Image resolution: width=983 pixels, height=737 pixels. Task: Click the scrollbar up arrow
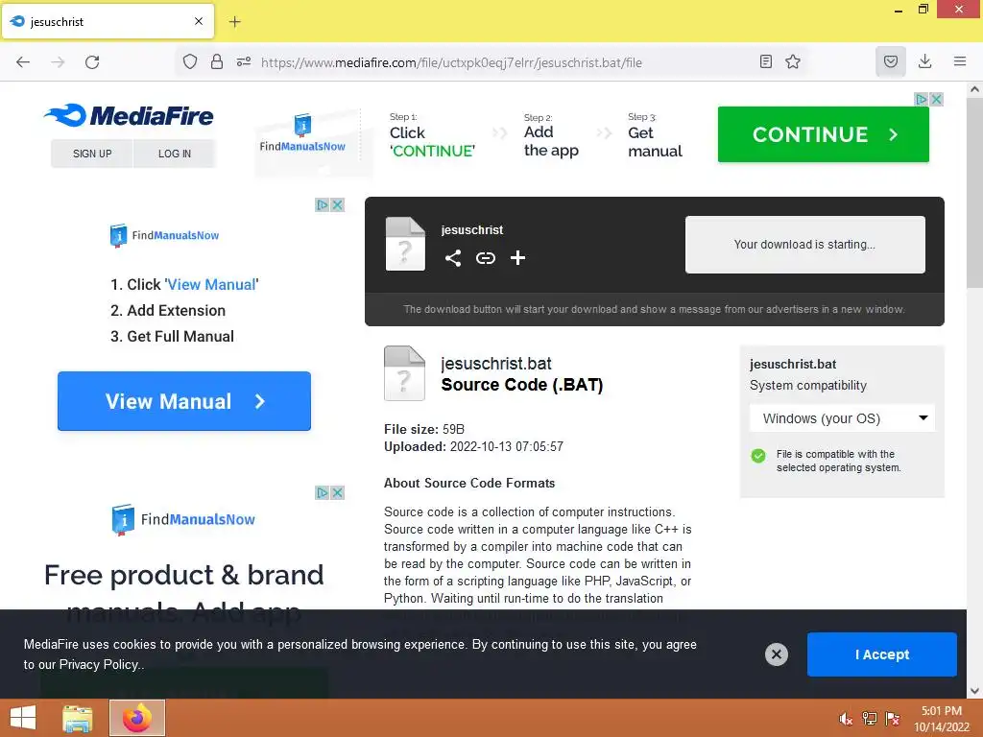tap(974, 89)
